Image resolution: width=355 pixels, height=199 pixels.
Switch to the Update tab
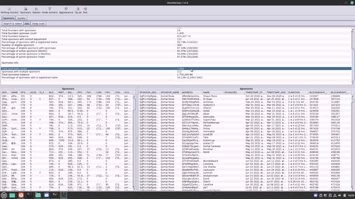coord(21,18)
